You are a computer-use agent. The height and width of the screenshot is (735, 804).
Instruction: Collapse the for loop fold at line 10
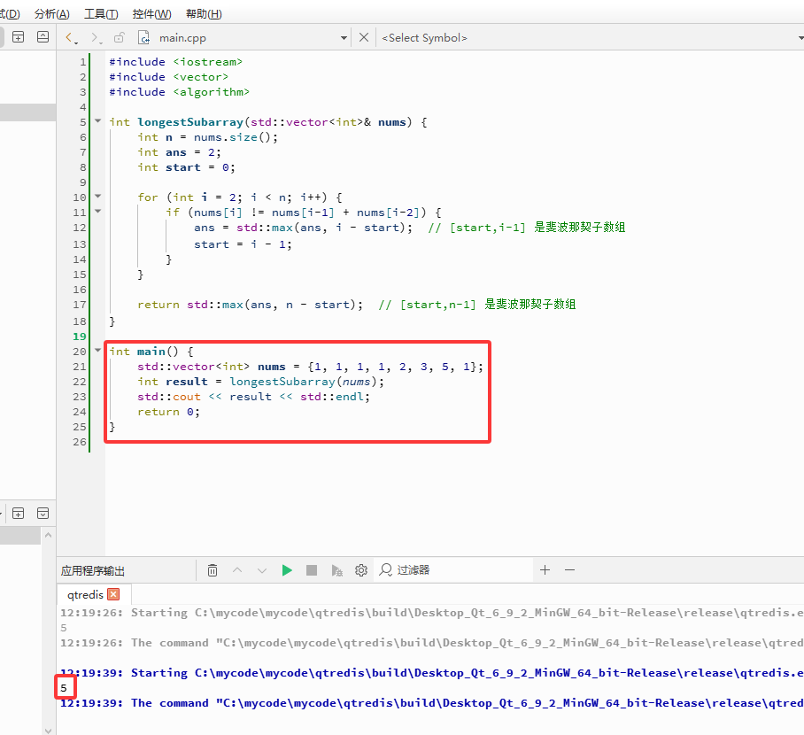(x=97, y=197)
